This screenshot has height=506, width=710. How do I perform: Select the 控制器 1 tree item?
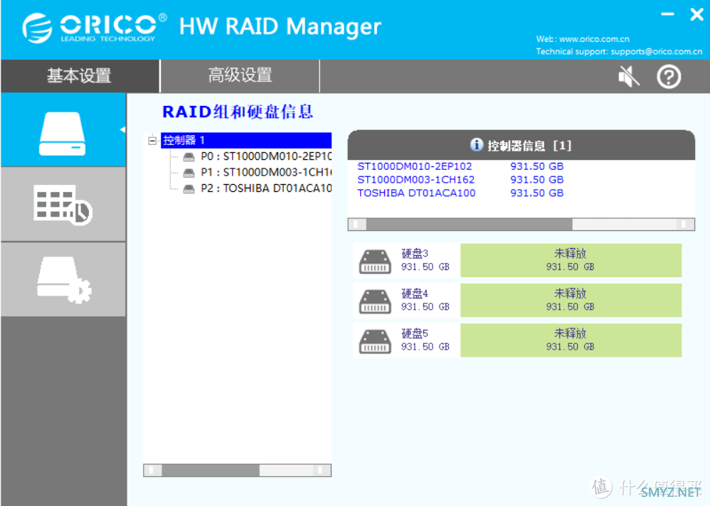(x=246, y=140)
